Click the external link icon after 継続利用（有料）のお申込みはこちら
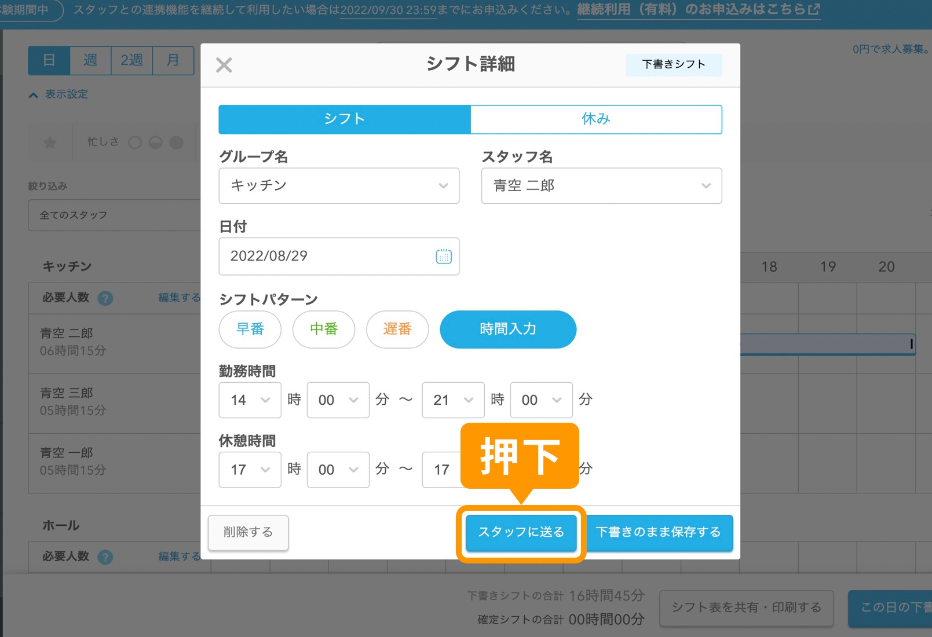932x637 pixels. [x=814, y=9]
